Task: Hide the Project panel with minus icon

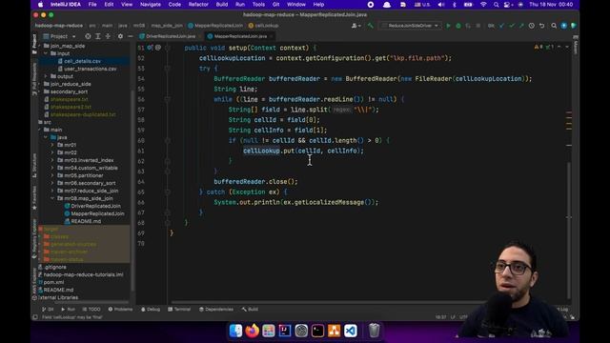Action: (131, 36)
